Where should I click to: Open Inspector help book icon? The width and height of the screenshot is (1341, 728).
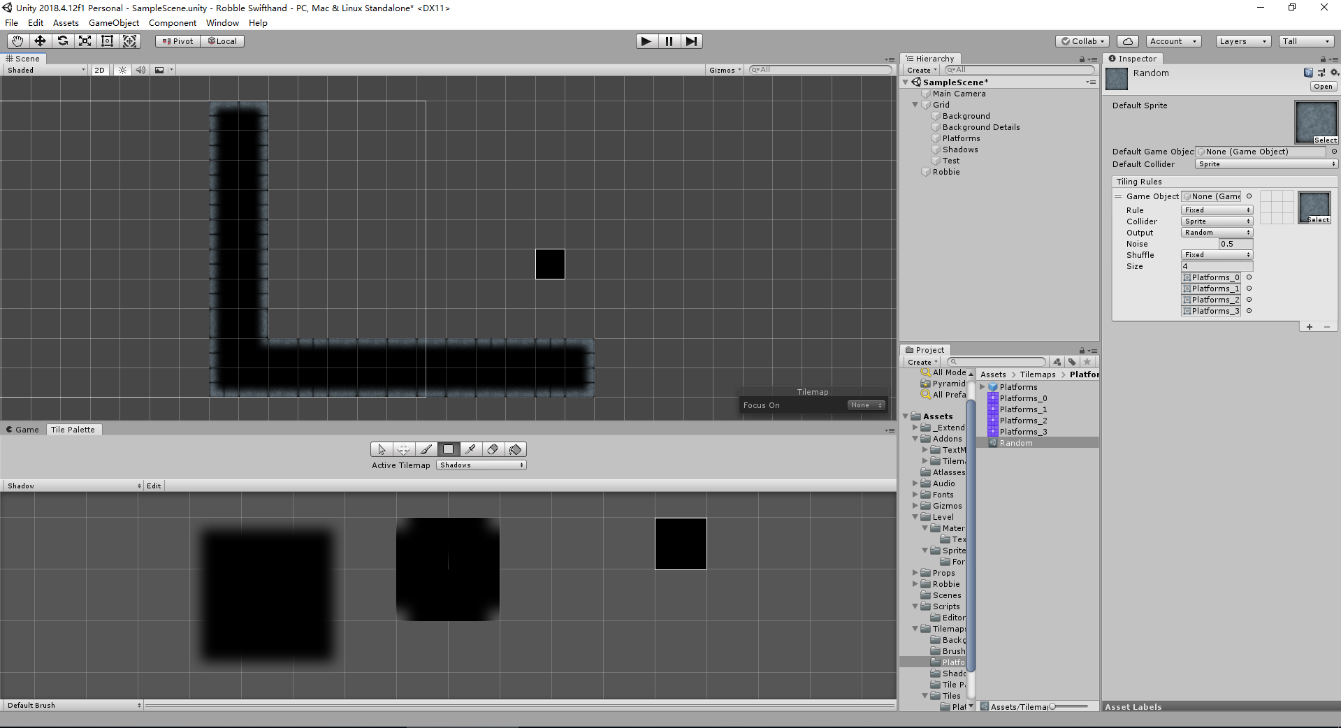(x=1308, y=73)
